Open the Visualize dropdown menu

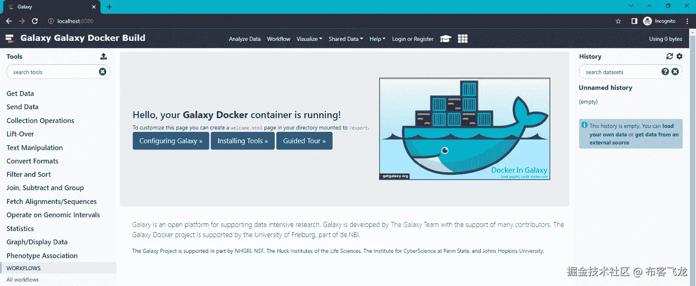[309, 39]
